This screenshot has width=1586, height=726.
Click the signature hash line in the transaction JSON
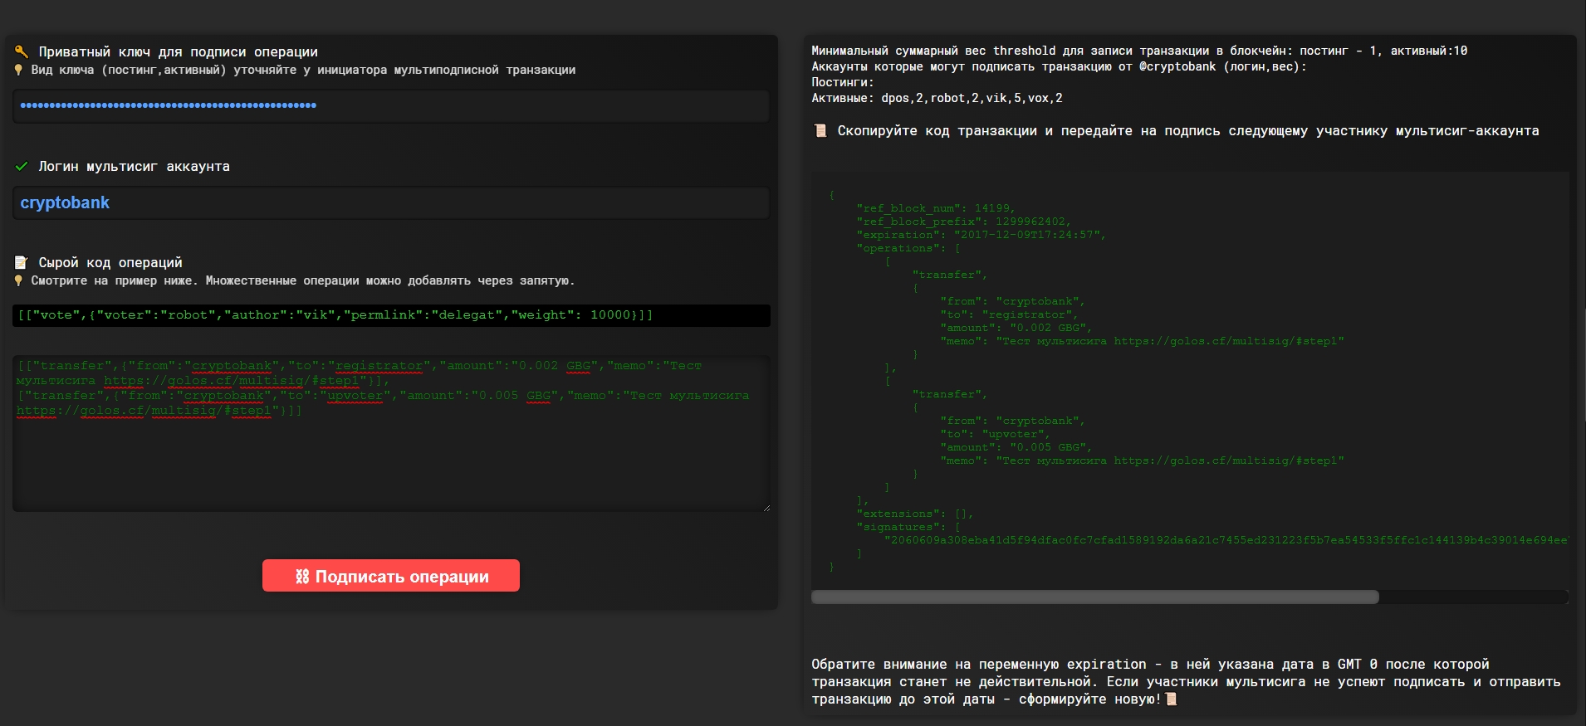point(1225,540)
